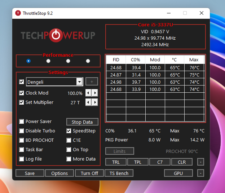Click the 76°C Max cell in the table

tap(194, 67)
